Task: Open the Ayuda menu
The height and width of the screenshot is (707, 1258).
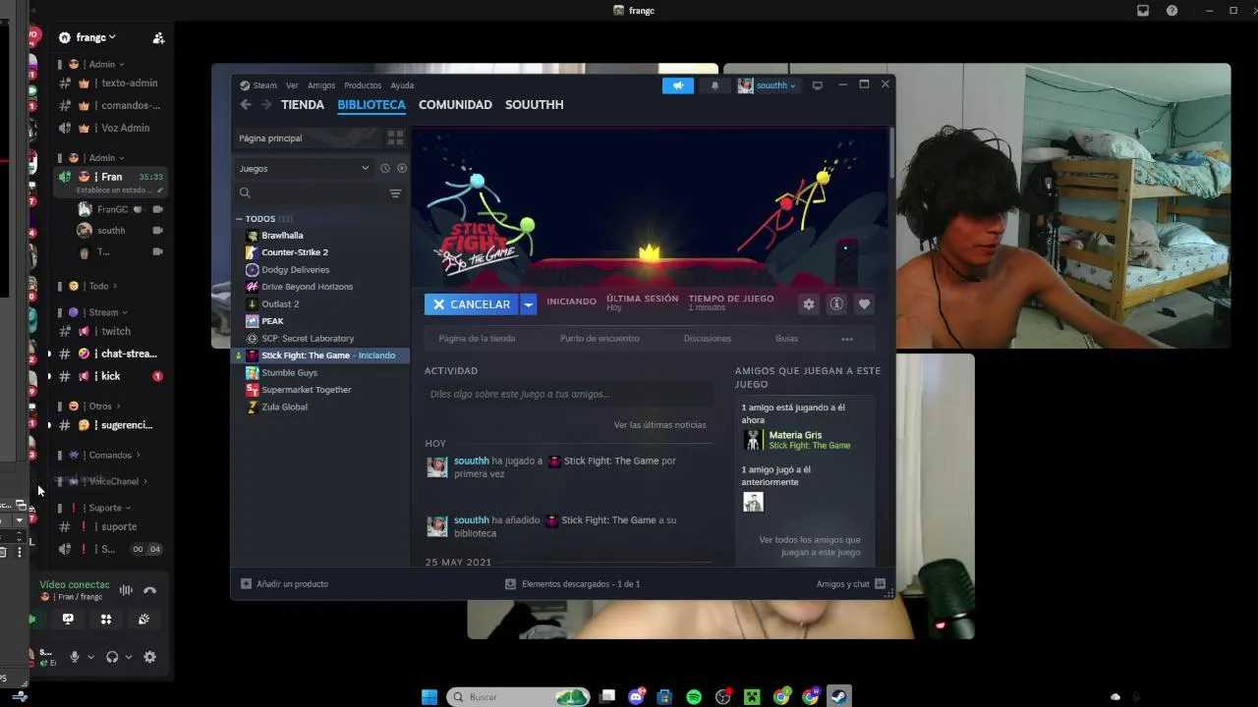Action: (402, 85)
